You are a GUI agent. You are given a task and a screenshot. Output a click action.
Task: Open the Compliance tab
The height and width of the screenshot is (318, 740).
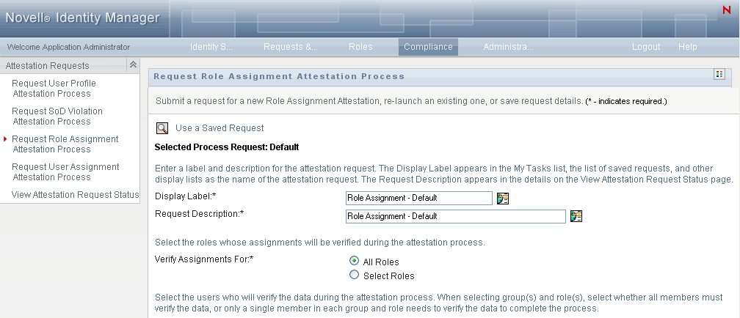pos(428,47)
